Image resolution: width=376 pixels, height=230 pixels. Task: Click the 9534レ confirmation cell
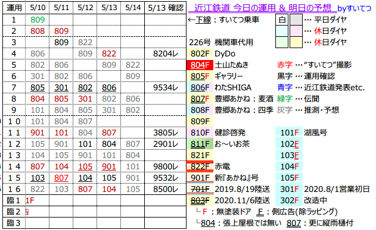click(166, 87)
